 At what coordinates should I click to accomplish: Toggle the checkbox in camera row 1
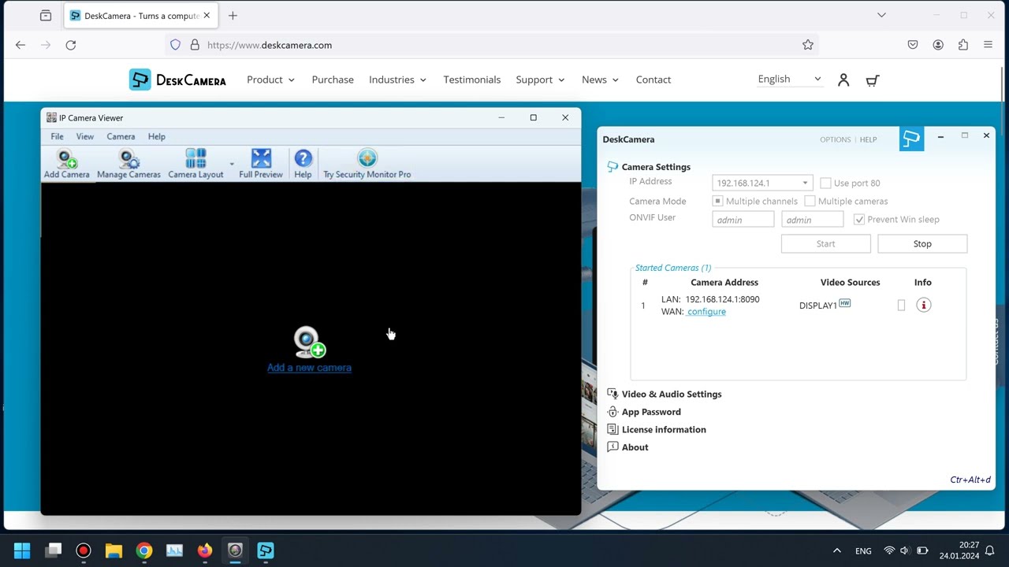[901, 306]
